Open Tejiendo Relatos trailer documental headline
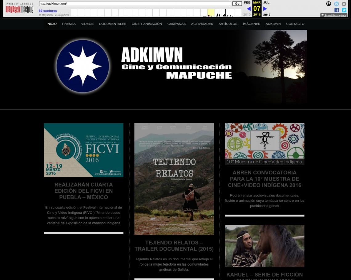Screen dimensions: 351x280 pos(174,246)
